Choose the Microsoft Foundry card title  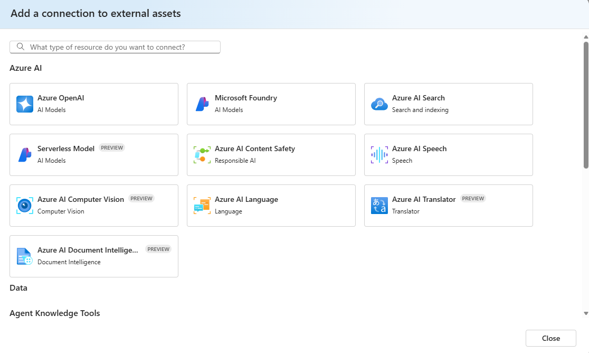[x=246, y=98]
